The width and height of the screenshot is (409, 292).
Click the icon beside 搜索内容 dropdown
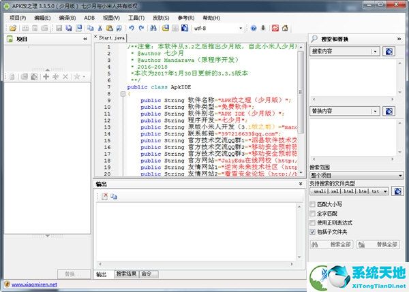[x=388, y=52]
